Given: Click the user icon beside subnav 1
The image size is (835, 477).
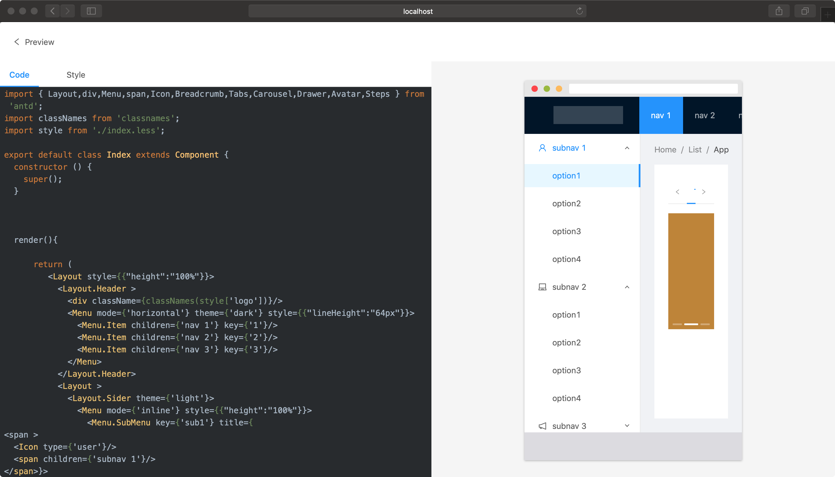Looking at the screenshot, I should click(x=542, y=148).
